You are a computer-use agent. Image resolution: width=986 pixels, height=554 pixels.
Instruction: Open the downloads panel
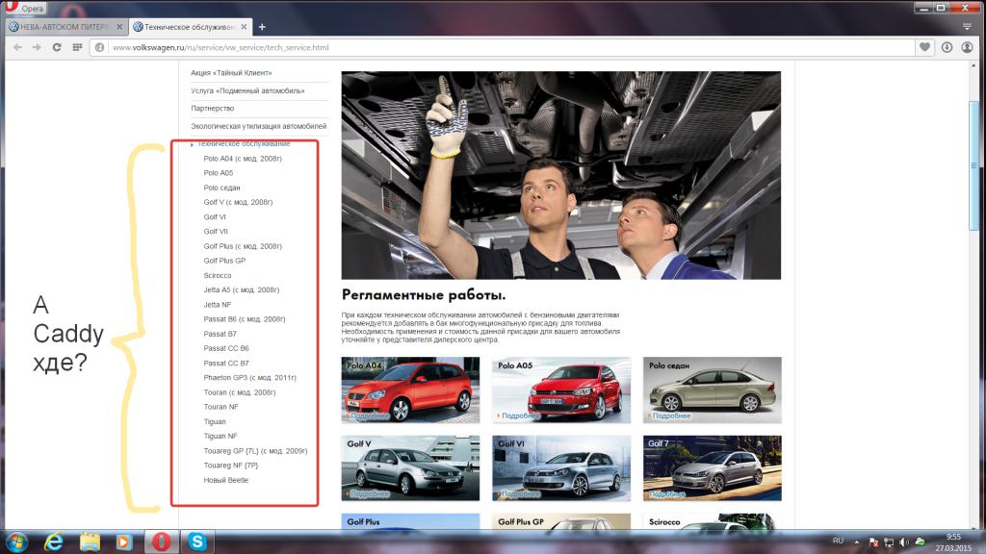coord(947,47)
